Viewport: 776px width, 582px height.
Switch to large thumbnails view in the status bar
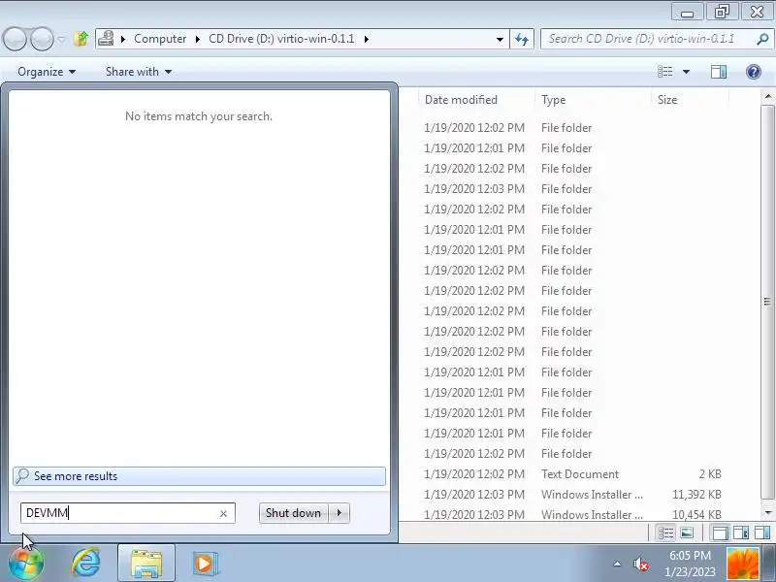pyautogui.click(x=687, y=533)
